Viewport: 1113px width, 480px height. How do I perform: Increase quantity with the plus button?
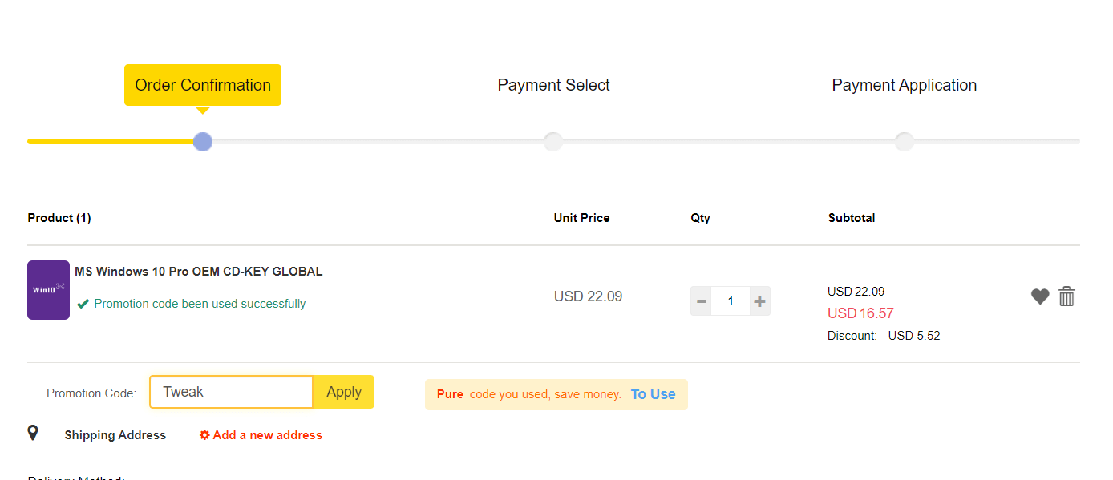[x=759, y=301]
